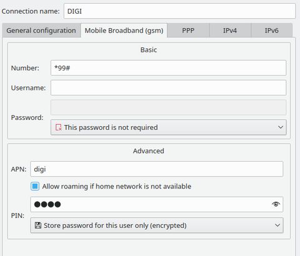
Task: Click the Connection name field containing DIGI
Action: [179, 11]
